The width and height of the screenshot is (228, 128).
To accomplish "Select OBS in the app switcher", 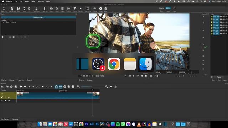I will pos(98,64).
